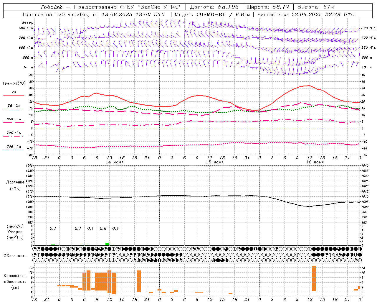
Task: Click the 'Прогноз на 120 часа(ов)' forecast start text
Action: pyautogui.click(x=57, y=14)
